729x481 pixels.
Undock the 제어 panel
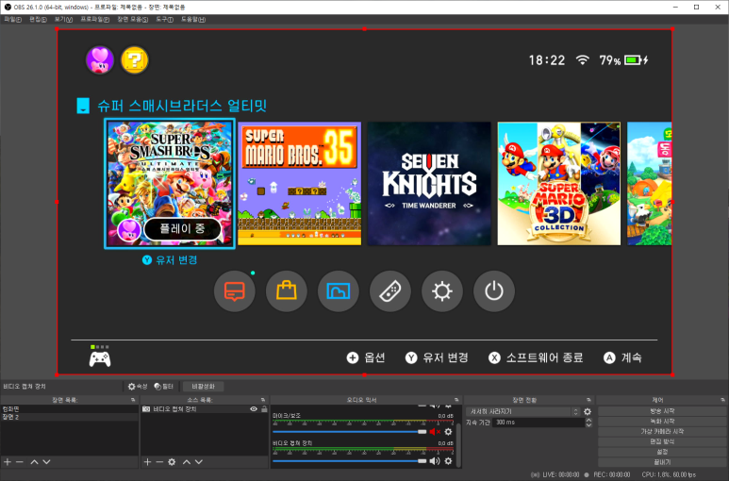tap(722, 400)
